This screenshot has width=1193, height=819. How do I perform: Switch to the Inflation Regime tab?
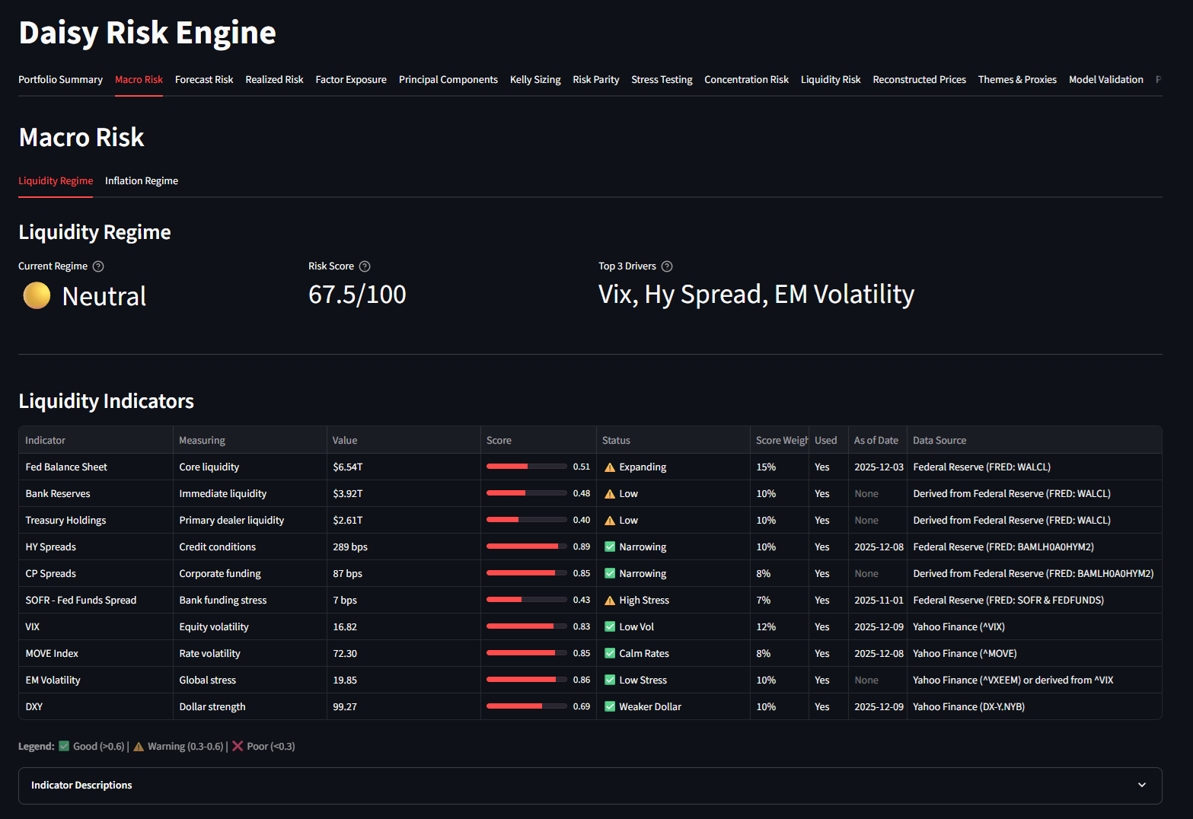click(142, 181)
